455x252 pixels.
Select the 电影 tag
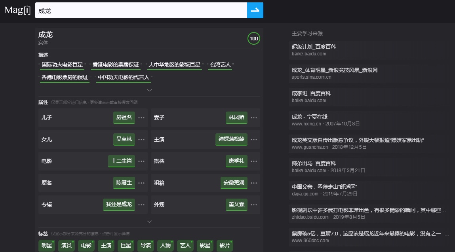click(86, 246)
